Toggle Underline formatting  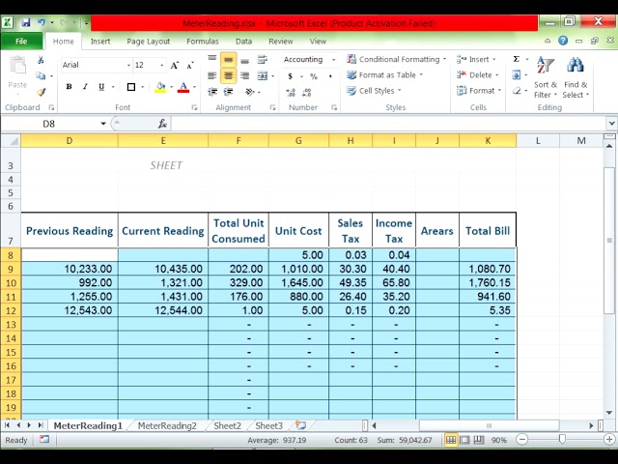pos(101,87)
